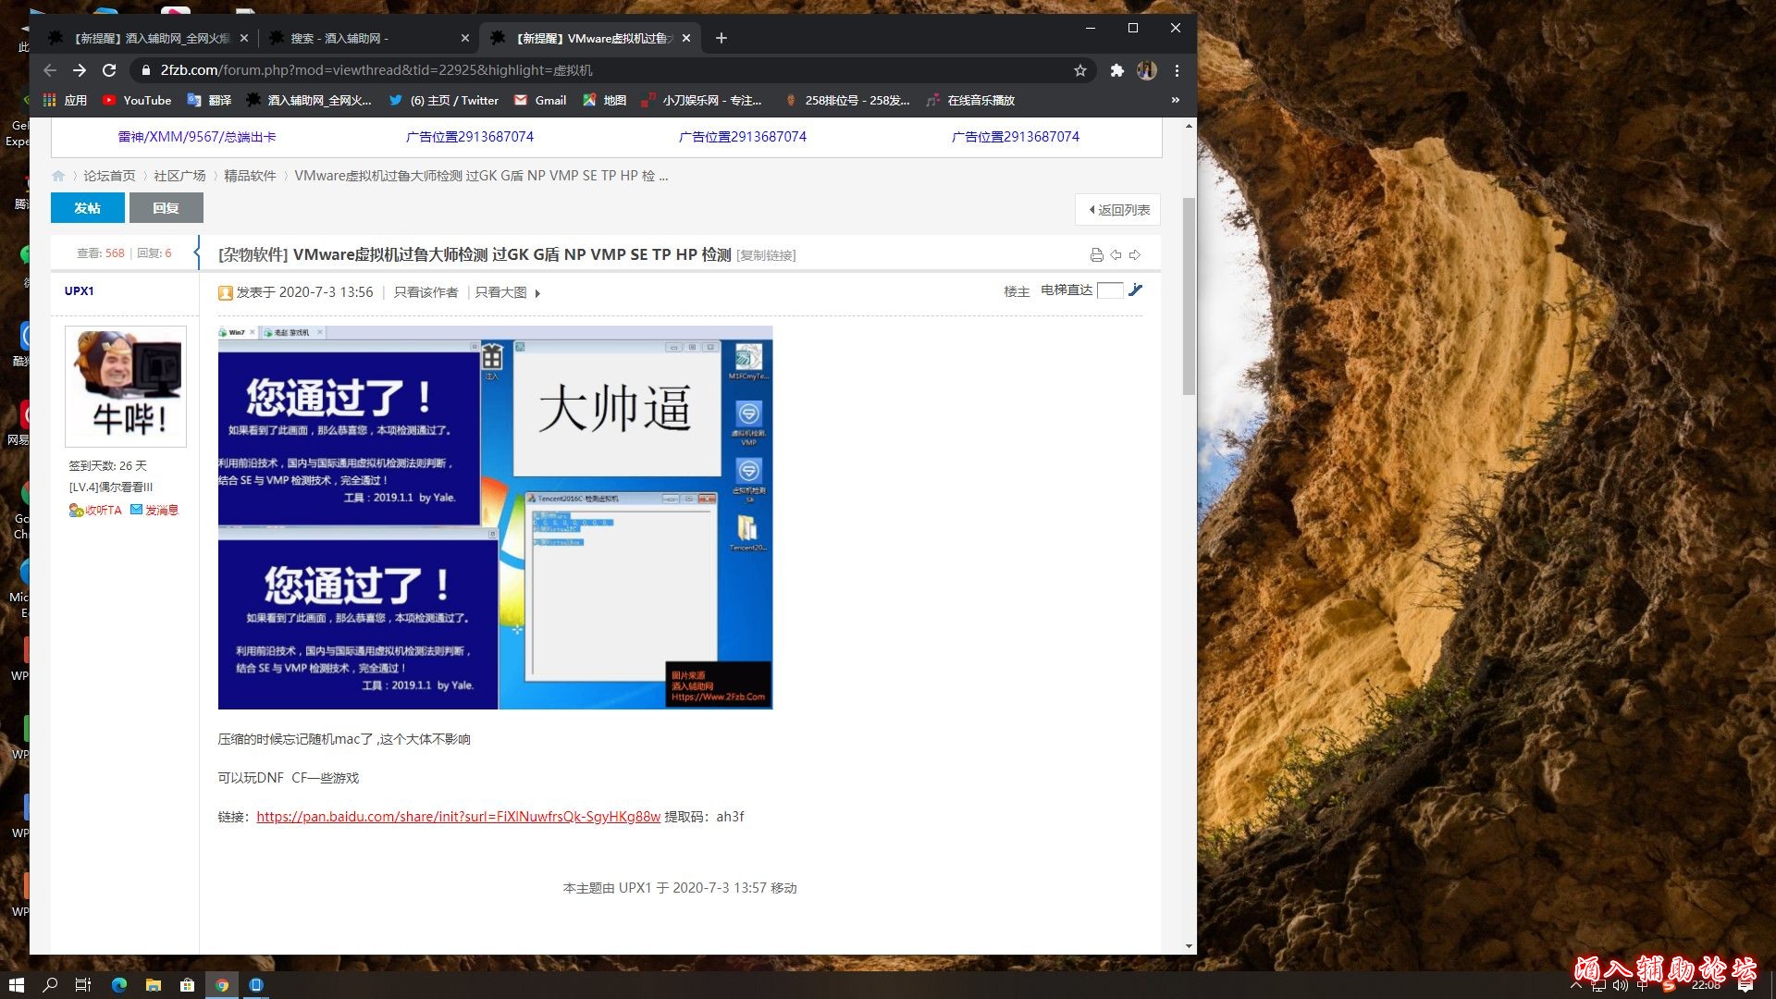This screenshot has height=999, width=1776.
Task: Click the print thread icon
Action: pyautogui.click(x=1096, y=255)
